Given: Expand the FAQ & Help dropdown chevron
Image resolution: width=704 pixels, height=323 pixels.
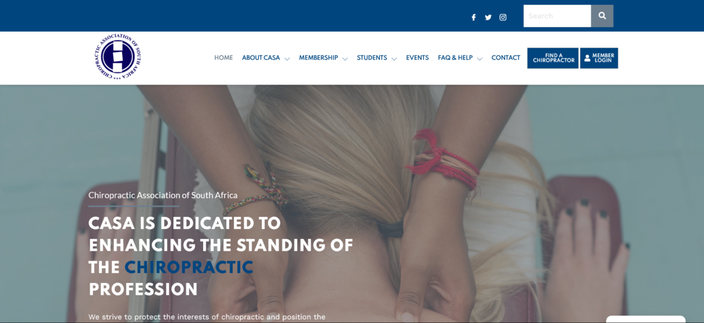Looking at the screenshot, I should tap(479, 59).
